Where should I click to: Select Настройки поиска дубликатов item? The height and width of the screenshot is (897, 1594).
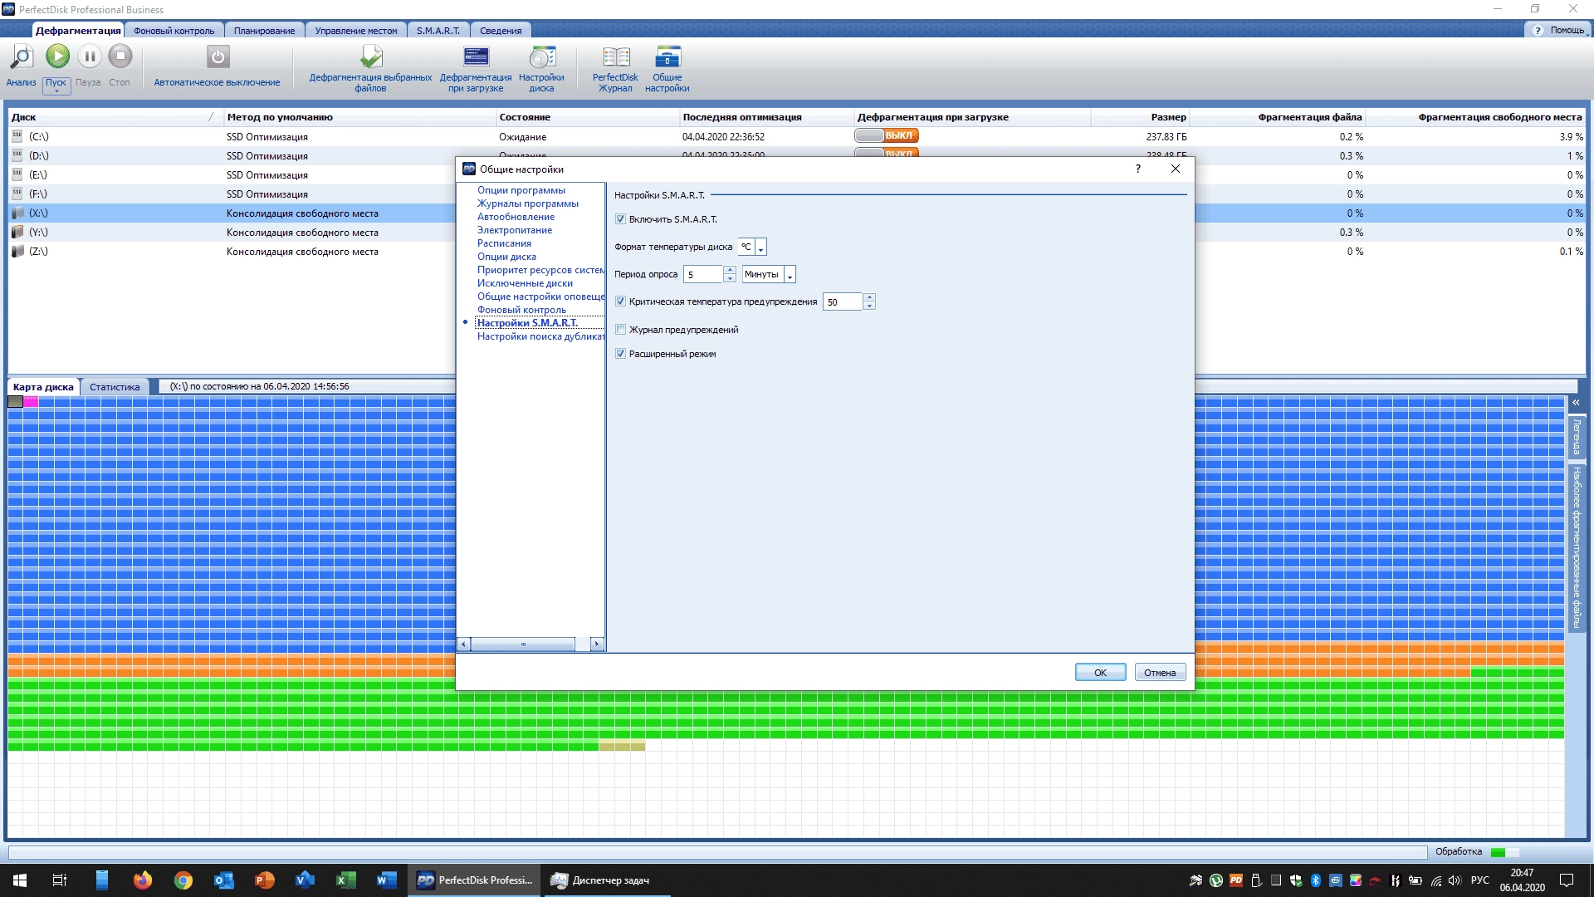pyautogui.click(x=540, y=336)
